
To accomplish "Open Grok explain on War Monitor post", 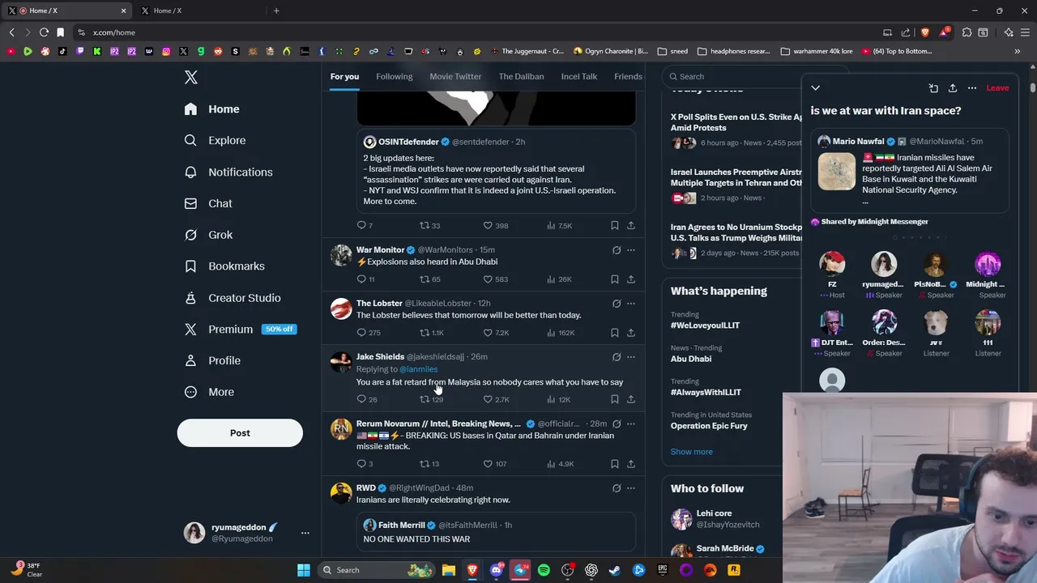I will (617, 250).
